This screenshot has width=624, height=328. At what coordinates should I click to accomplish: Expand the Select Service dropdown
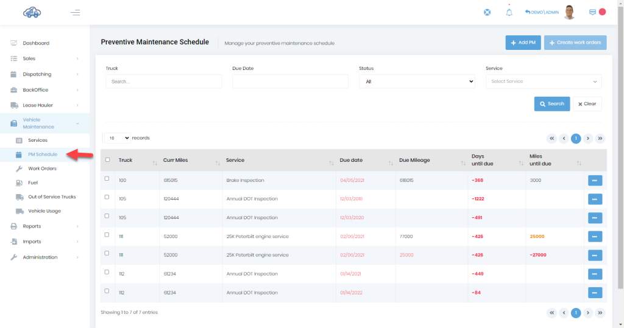pyautogui.click(x=543, y=82)
